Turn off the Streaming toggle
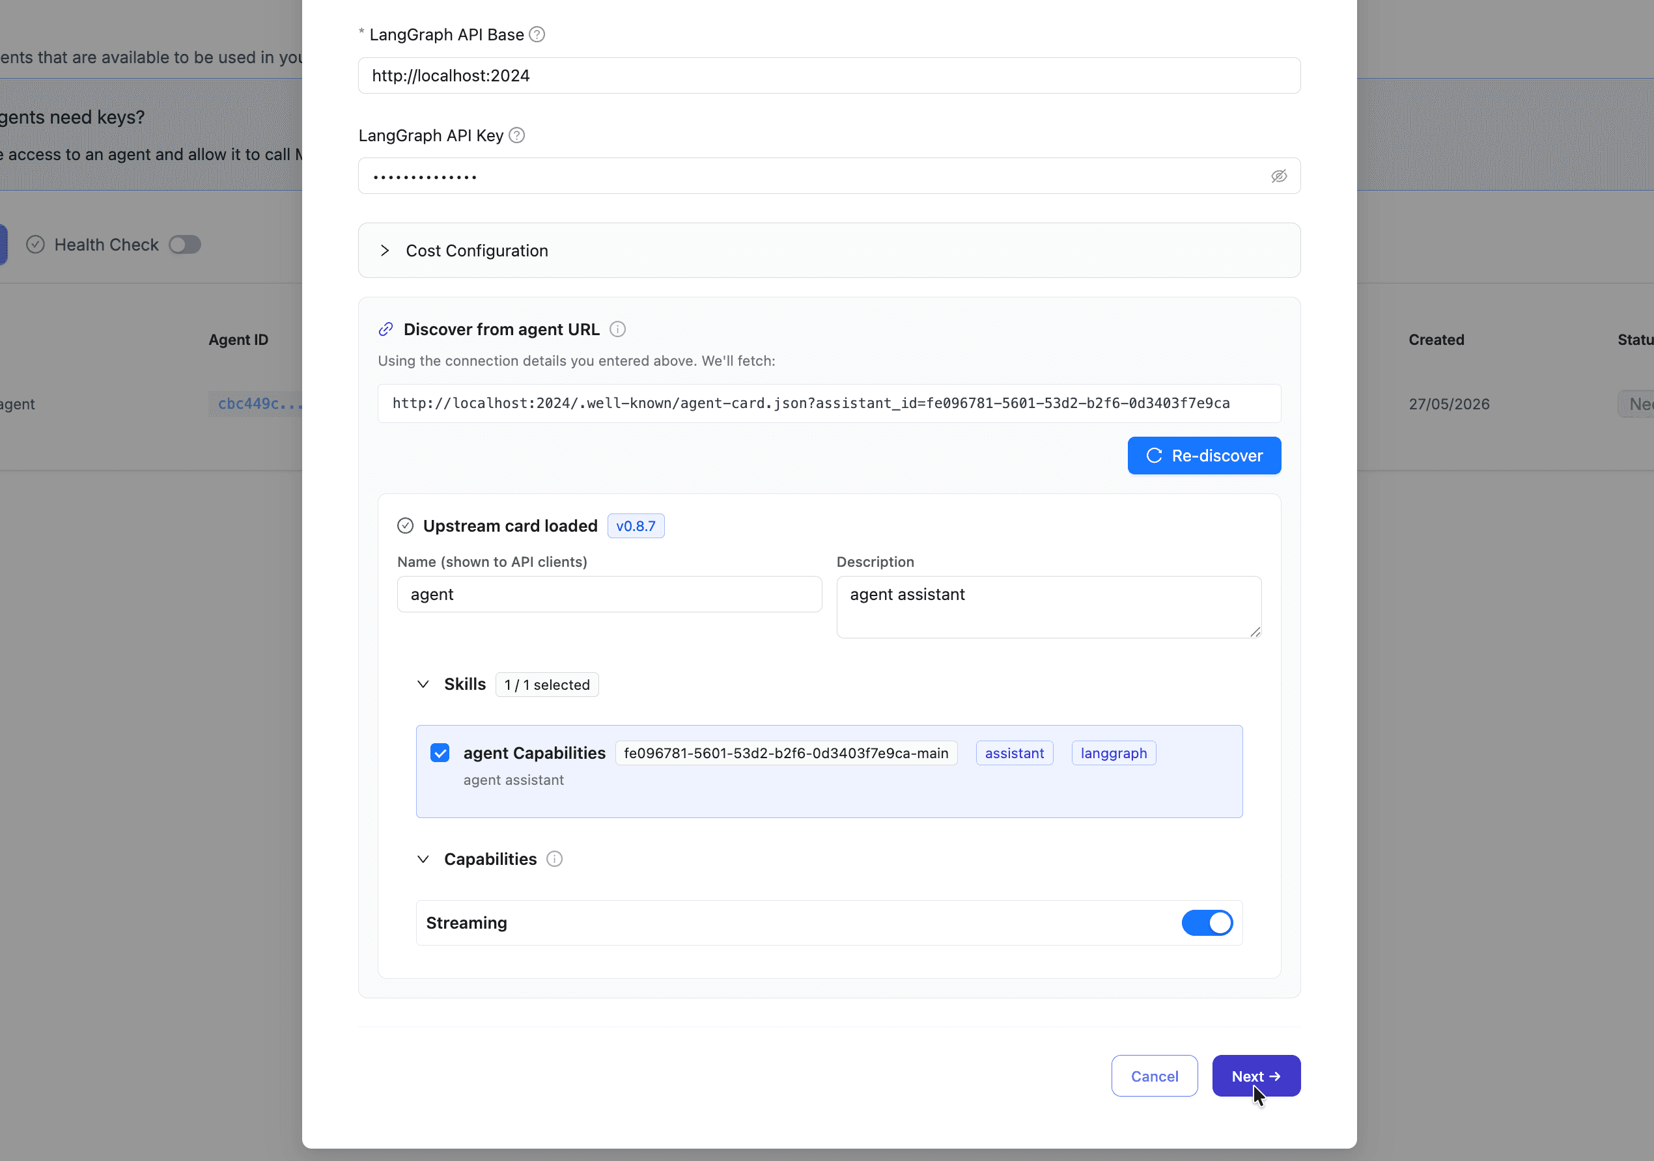The height and width of the screenshot is (1161, 1654). click(1207, 923)
